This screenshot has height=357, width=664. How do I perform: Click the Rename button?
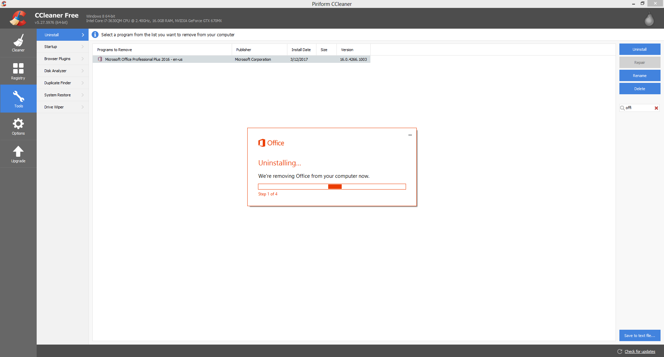640,76
